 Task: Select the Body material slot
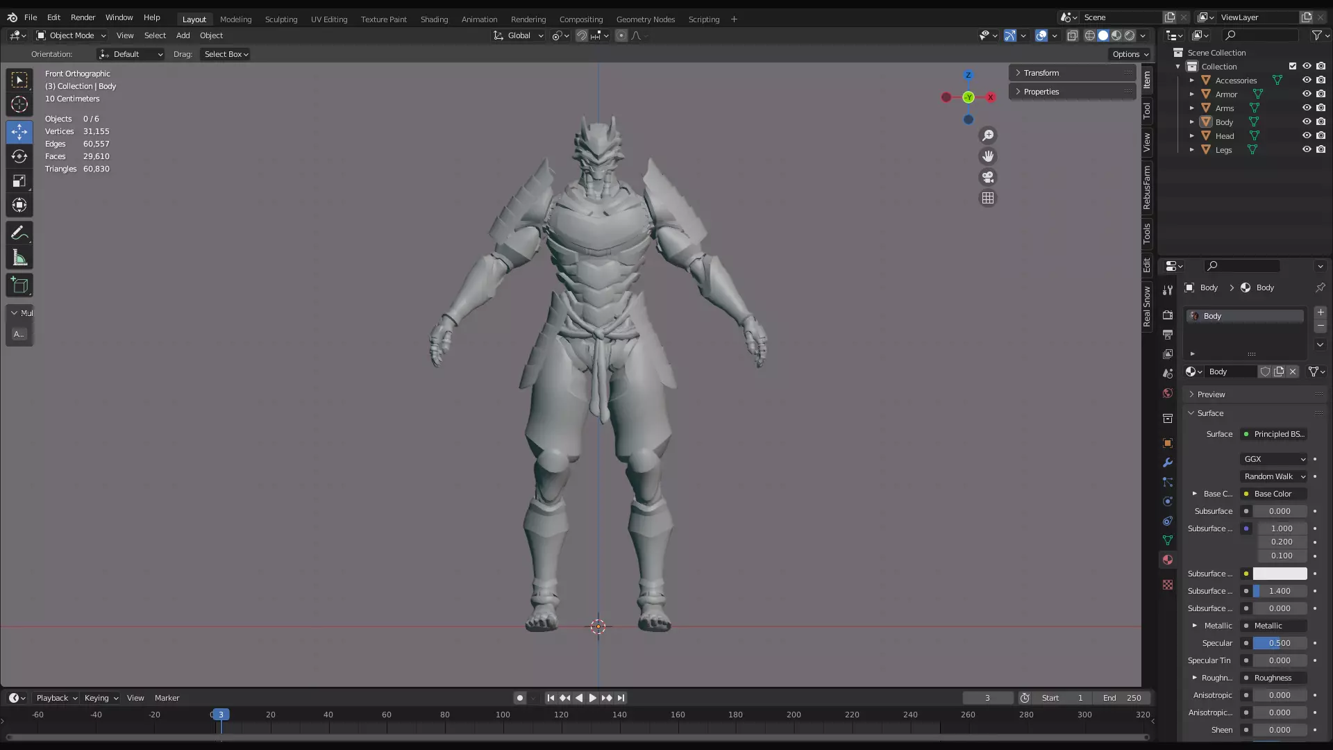coord(1246,316)
